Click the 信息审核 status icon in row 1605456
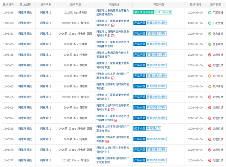This screenshot has height=167, width=226. tap(210, 44)
